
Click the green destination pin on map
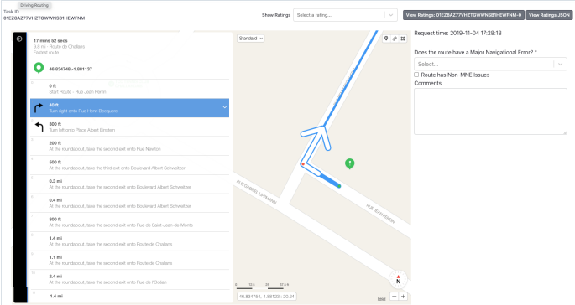pos(350,163)
